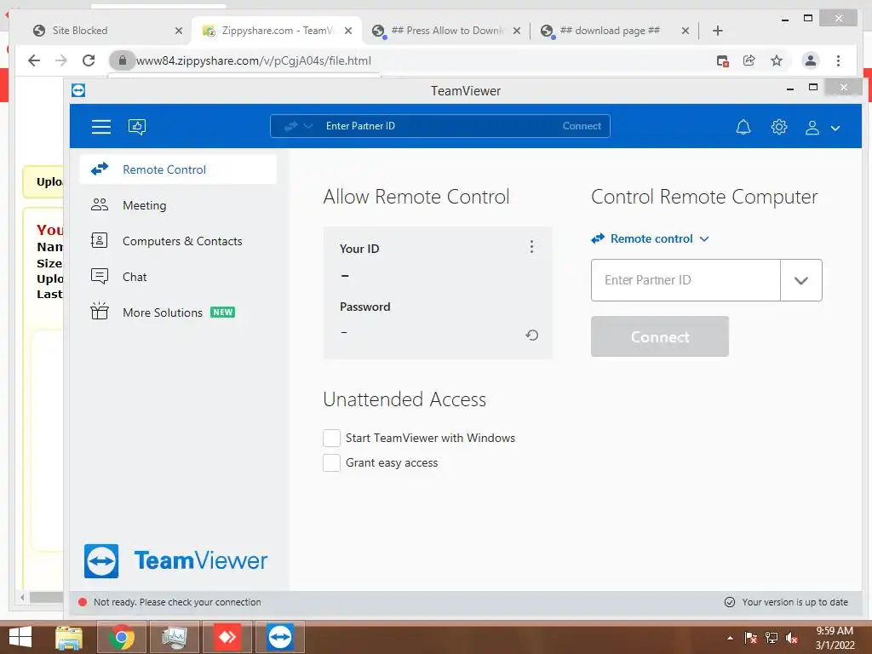Open TeamViewer notifications bell
The height and width of the screenshot is (654, 872).
pos(743,128)
